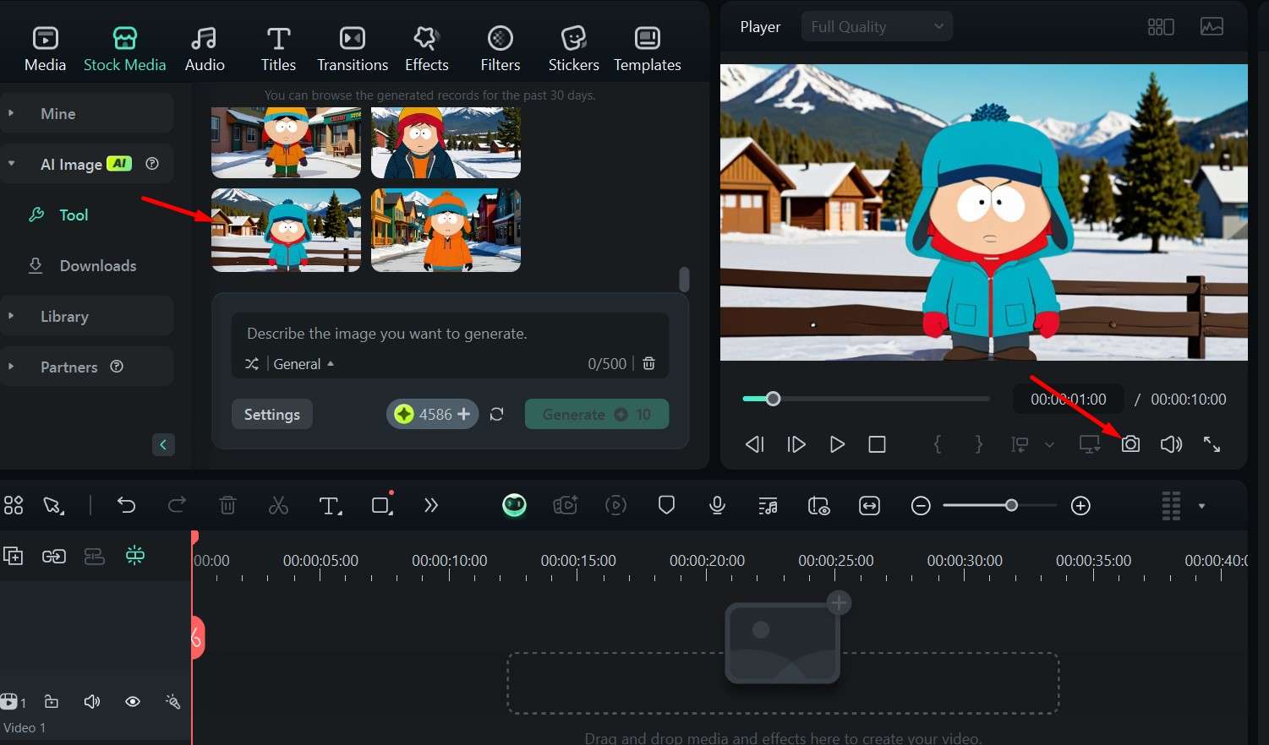
Task: Click the player volume speaker icon
Action: pos(1171,444)
